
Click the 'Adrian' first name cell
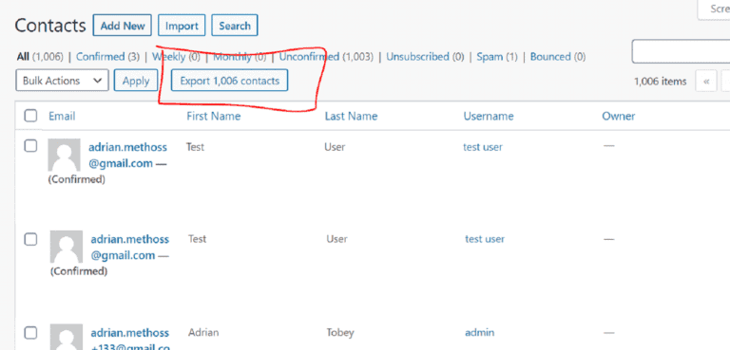click(203, 332)
